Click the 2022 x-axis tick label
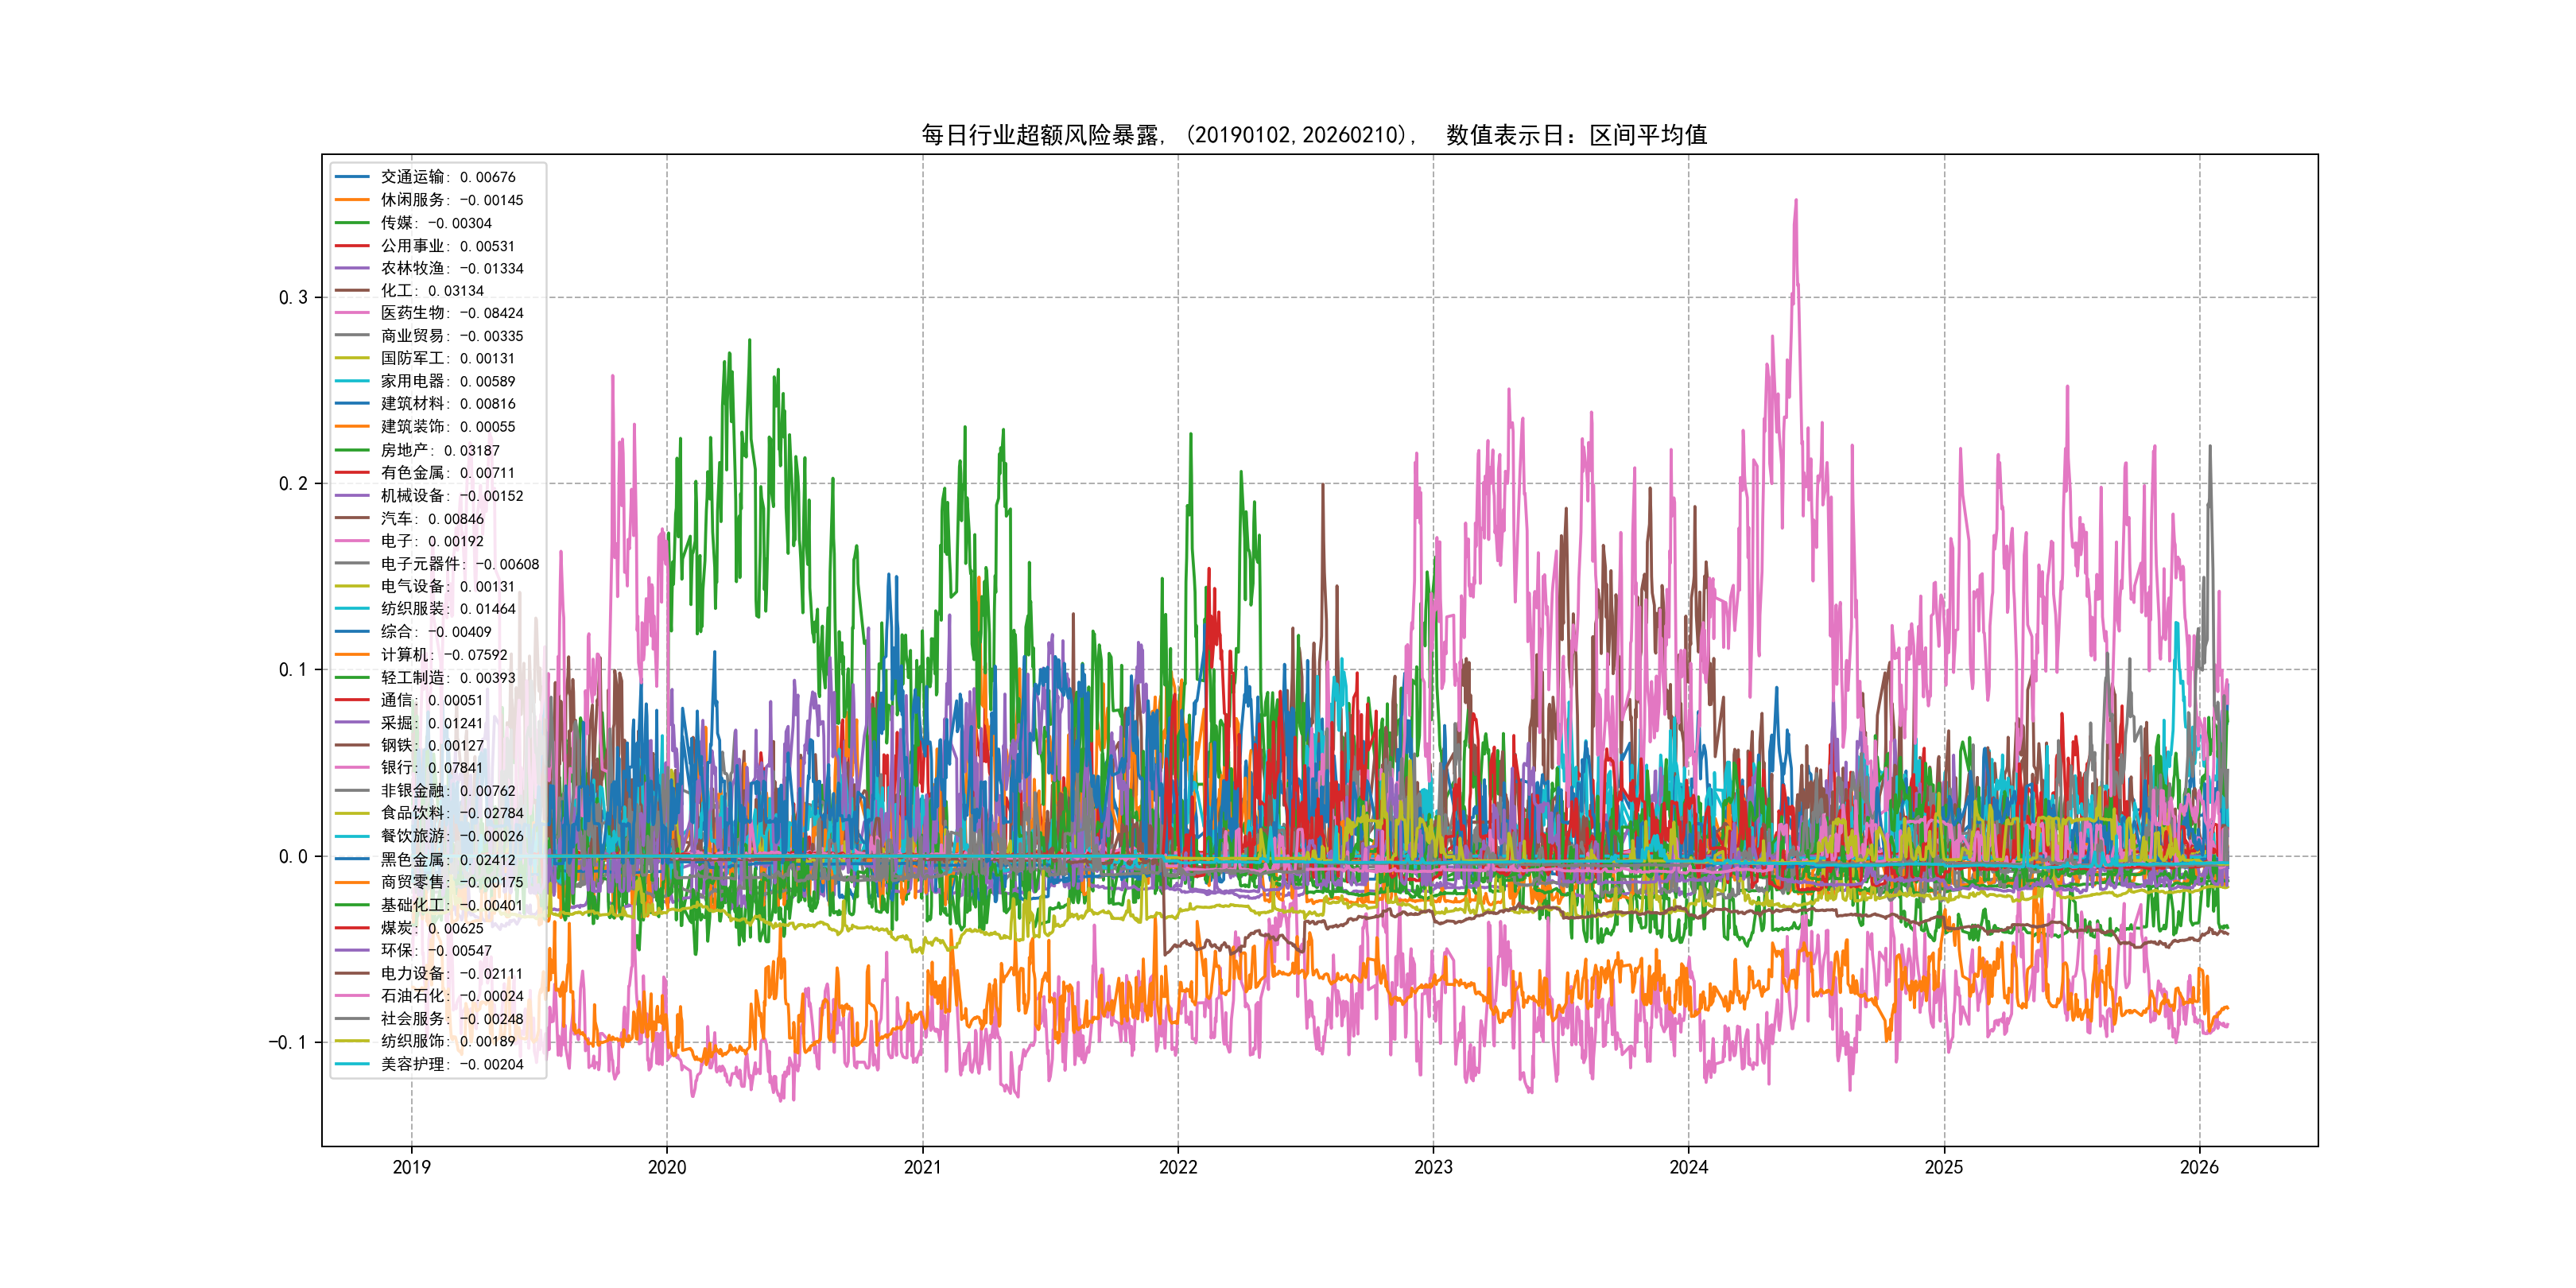 click(x=1177, y=1167)
